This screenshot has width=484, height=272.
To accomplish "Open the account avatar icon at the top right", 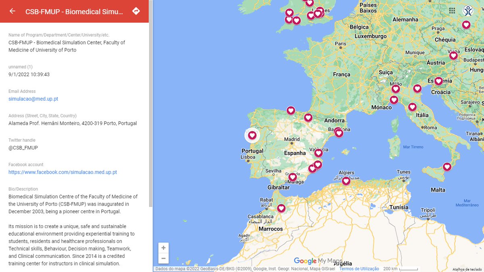I will click(468, 10).
